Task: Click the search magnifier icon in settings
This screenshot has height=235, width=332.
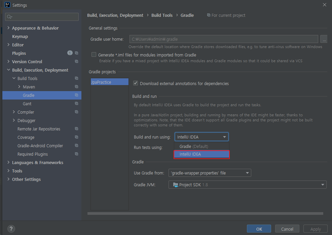Action: pos(9,17)
